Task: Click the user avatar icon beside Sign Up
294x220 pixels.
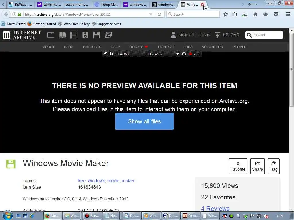Action: pyautogui.click(x=173, y=35)
